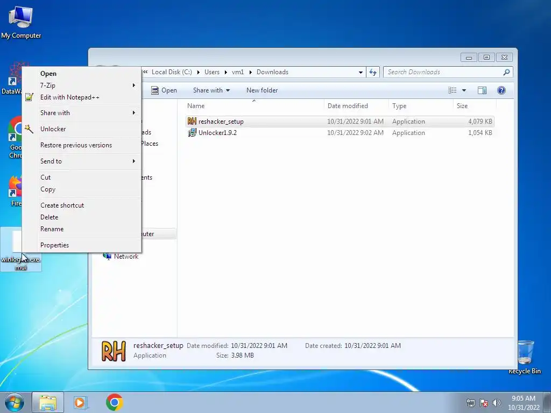Open Explorer help question mark icon
This screenshot has width=551, height=413.
click(501, 90)
